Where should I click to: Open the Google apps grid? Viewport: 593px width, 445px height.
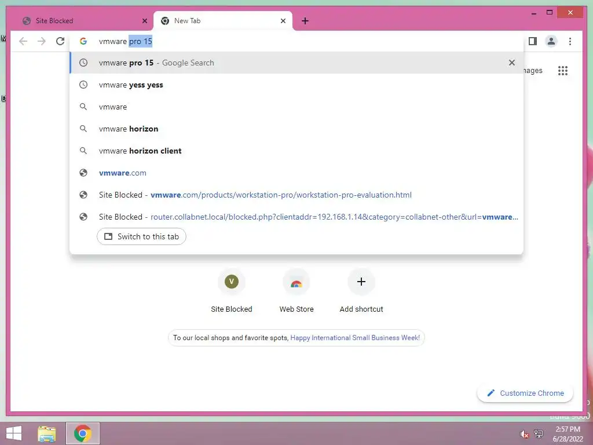563,71
